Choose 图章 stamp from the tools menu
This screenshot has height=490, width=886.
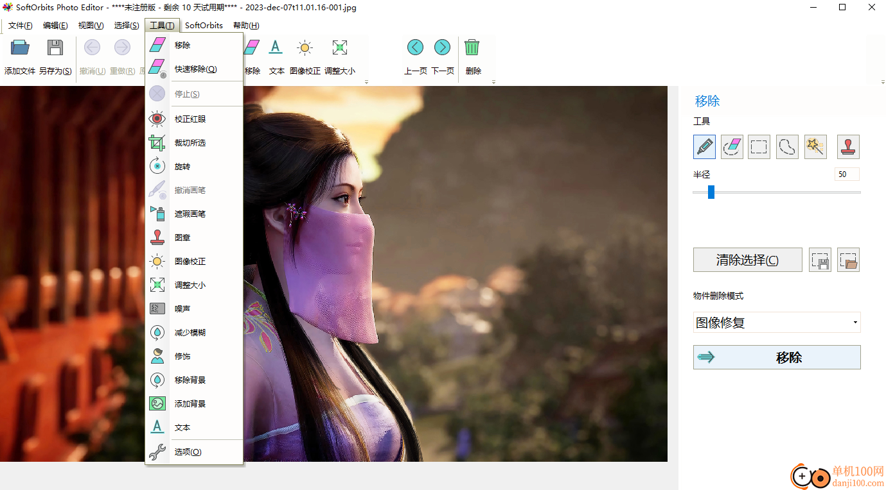pos(194,237)
